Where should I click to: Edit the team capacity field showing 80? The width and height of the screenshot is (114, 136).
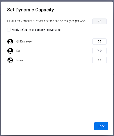point(99,60)
